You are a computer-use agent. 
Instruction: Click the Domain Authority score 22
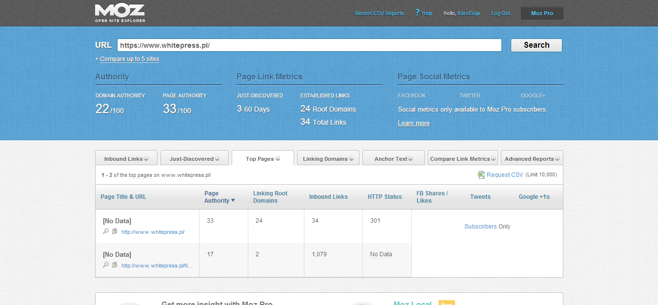pos(102,109)
